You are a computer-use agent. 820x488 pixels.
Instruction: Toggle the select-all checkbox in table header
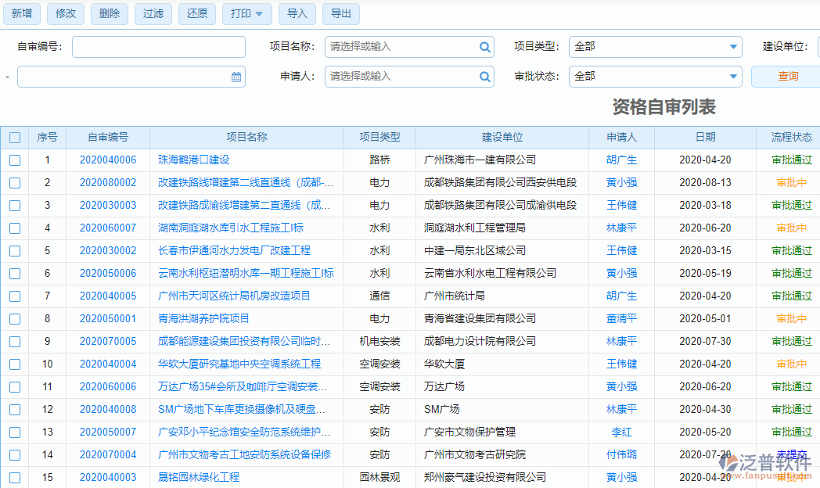point(14,137)
